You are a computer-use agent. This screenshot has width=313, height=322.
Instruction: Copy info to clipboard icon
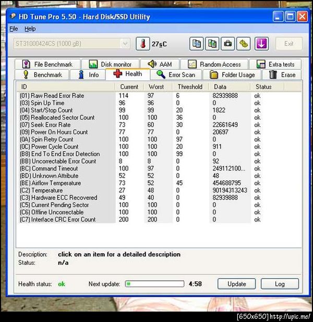[x=196, y=44]
